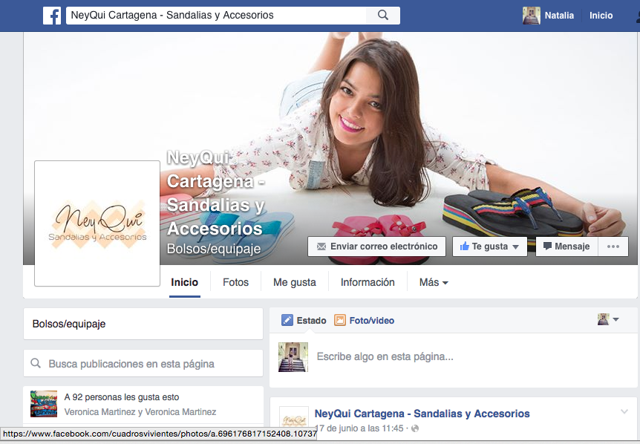This screenshot has height=444, width=640.
Task: Expand the post options chevron
Action: tap(624, 412)
